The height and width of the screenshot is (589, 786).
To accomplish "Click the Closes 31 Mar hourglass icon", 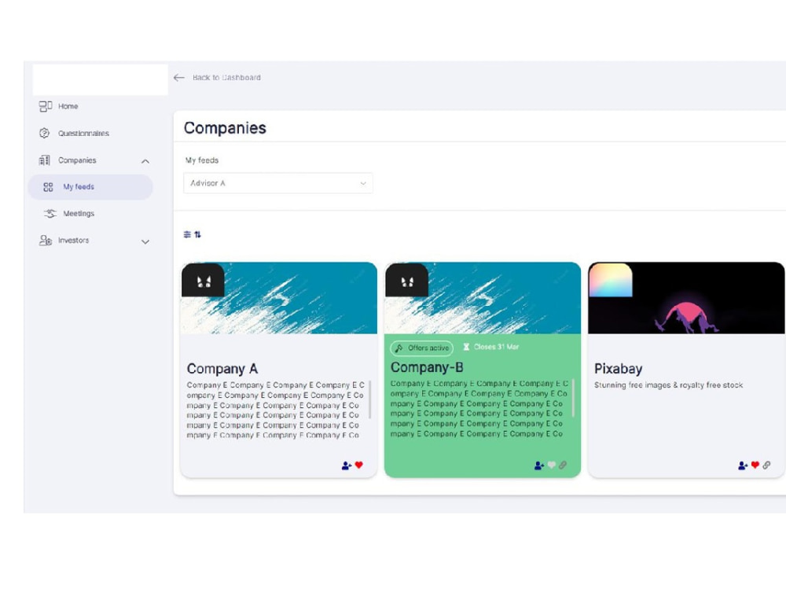I will [x=466, y=347].
